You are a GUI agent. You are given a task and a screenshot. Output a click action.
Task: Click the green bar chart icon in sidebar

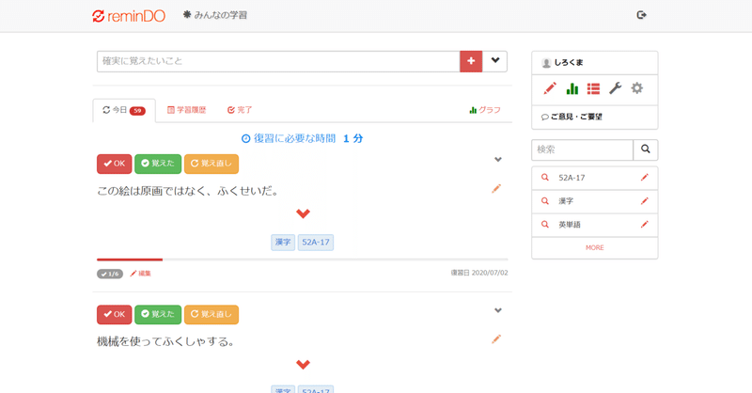point(572,88)
